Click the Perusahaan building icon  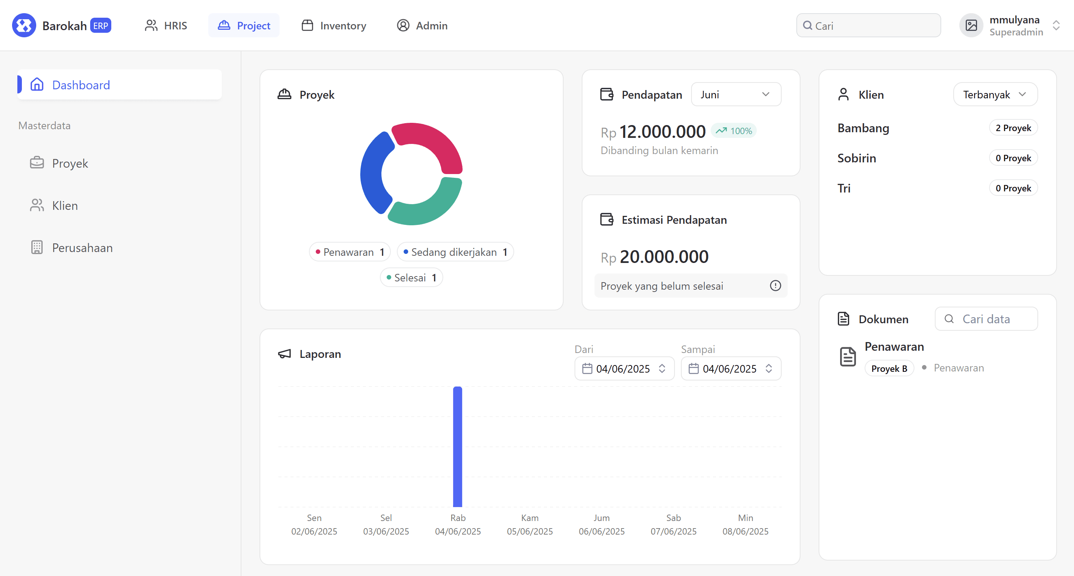click(37, 248)
